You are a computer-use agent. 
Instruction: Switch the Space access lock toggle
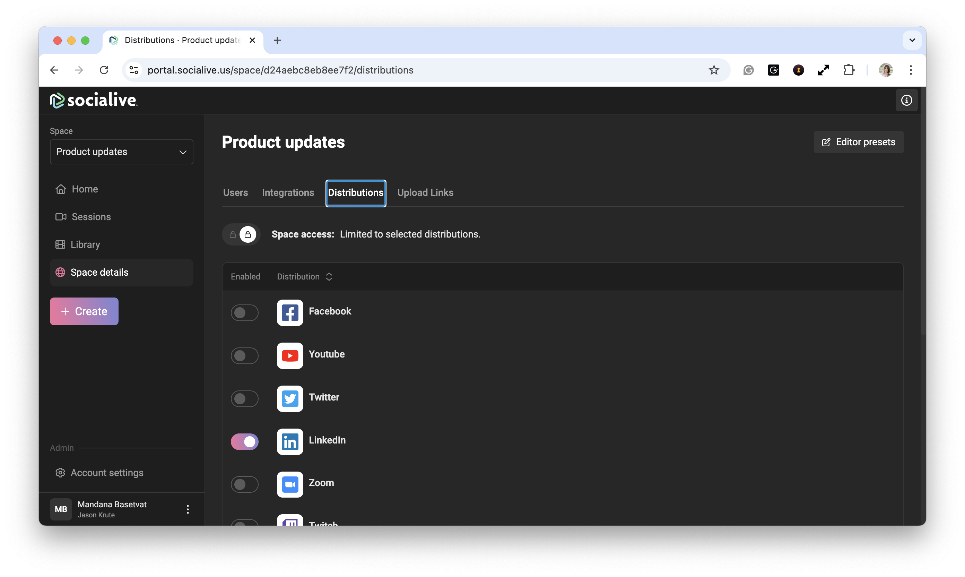pyautogui.click(x=241, y=234)
